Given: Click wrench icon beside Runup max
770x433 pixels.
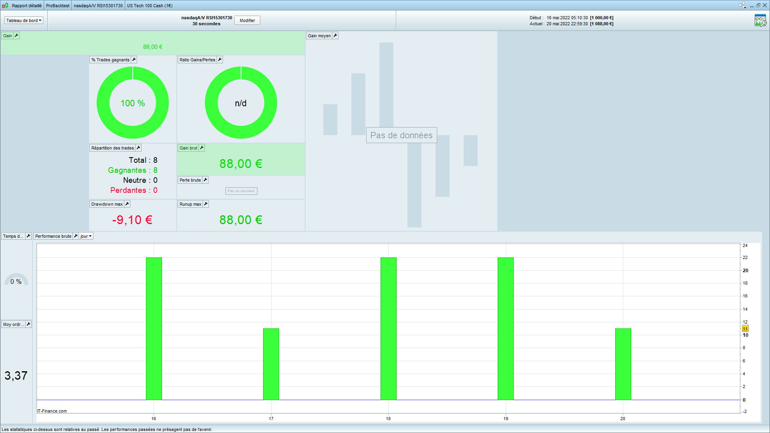Looking at the screenshot, I should click(x=206, y=204).
